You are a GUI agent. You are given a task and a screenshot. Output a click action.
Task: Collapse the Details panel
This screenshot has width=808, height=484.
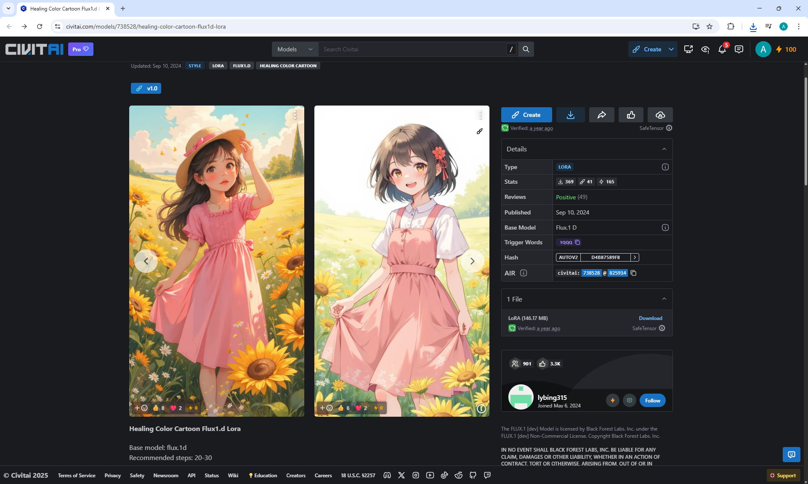664,149
